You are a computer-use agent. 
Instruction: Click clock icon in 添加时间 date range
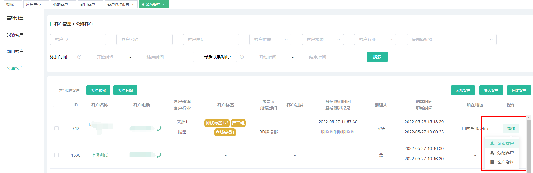click(x=80, y=57)
